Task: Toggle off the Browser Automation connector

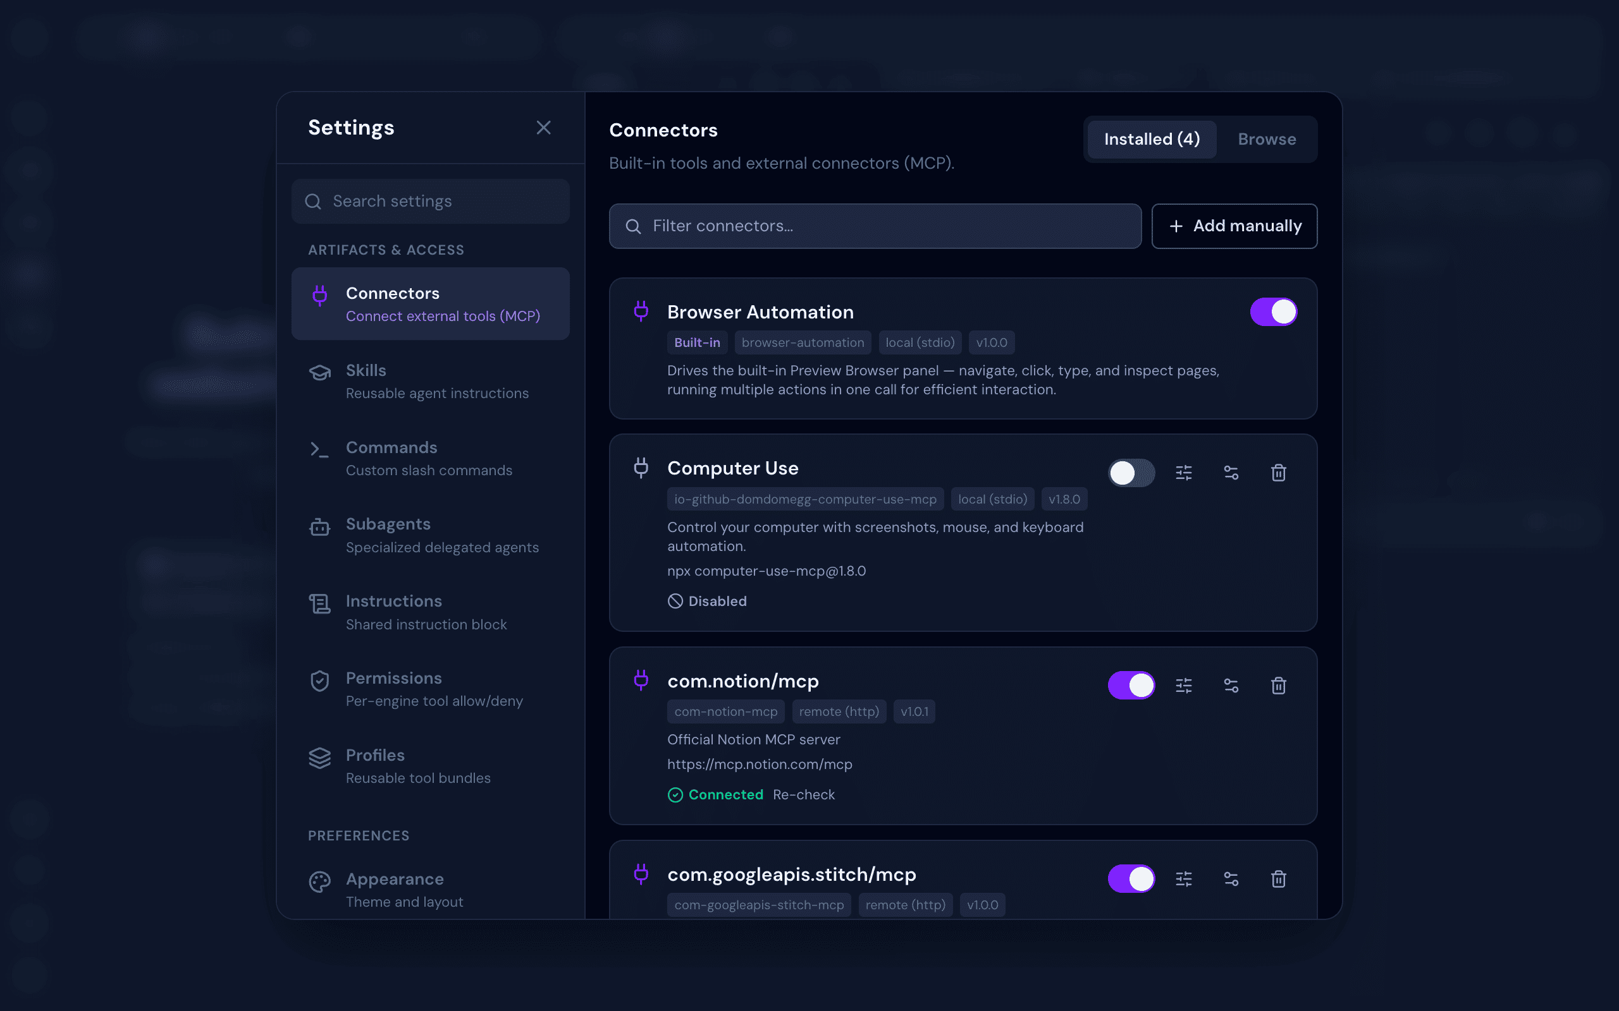Action: pyautogui.click(x=1273, y=312)
